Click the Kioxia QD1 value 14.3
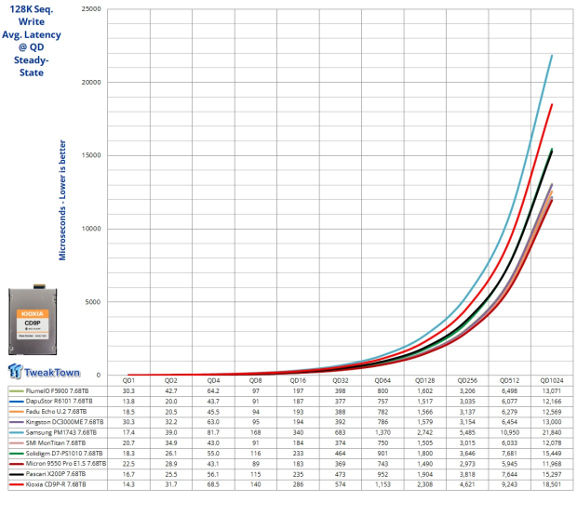Screen dimensions: 577x528 click(x=128, y=484)
